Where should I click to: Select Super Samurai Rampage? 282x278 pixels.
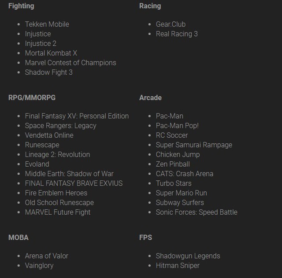pyautogui.click(x=194, y=145)
